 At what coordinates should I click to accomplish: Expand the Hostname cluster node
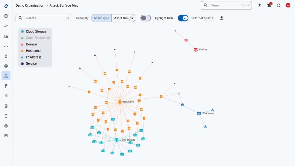pyautogui.click(x=119, y=101)
